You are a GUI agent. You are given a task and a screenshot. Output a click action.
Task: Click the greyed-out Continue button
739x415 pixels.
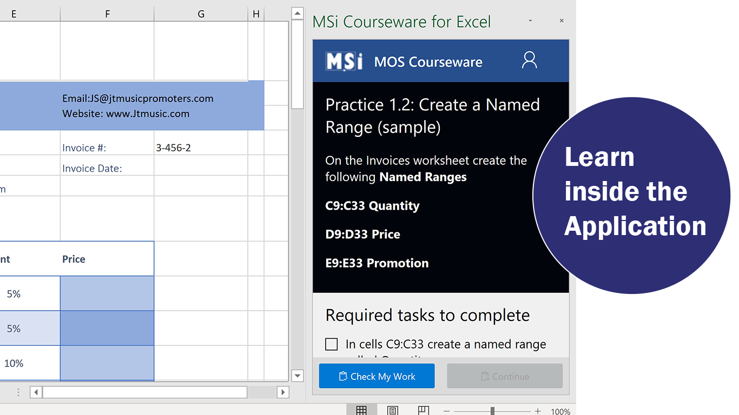[x=505, y=376]
